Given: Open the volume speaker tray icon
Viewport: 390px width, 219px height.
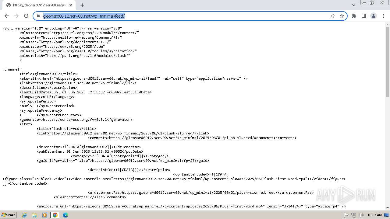Looking at the screenshot, I should point(361,215).
